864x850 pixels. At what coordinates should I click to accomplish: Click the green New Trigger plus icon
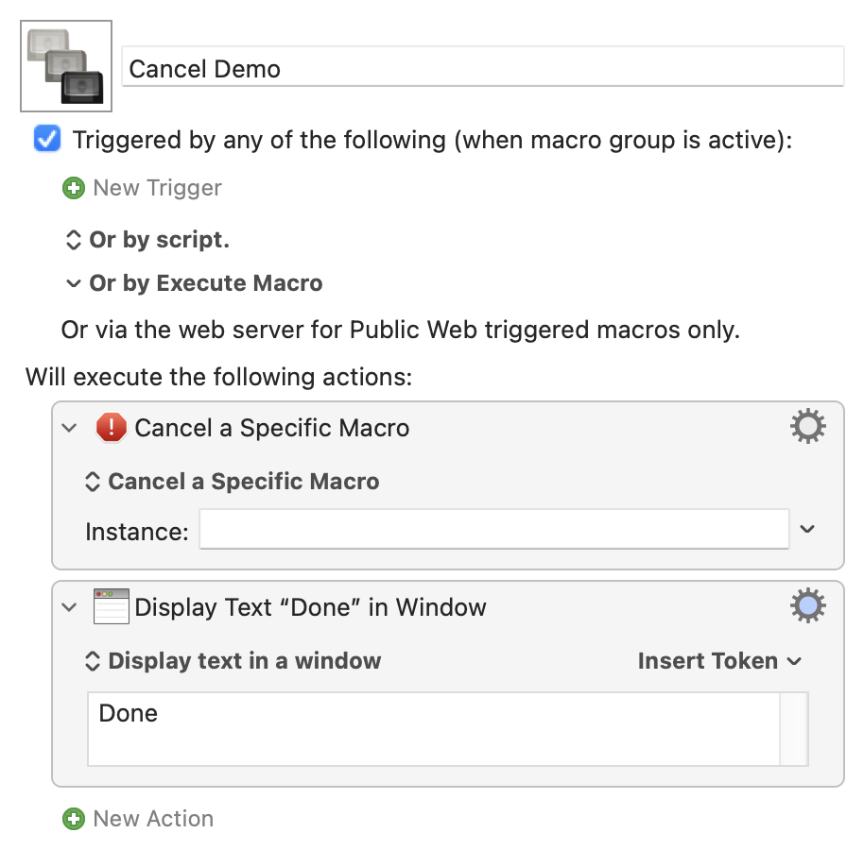click(74, 188)
